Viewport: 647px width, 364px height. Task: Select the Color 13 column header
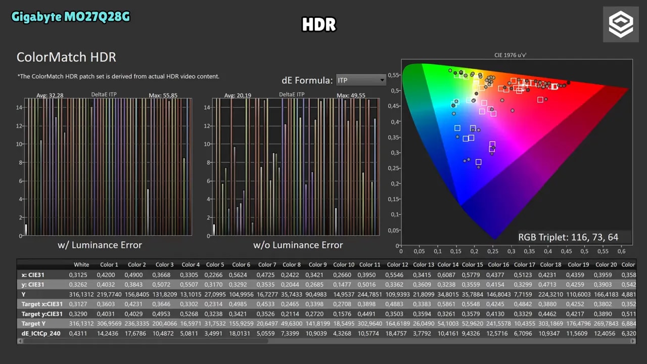[424, 264]
